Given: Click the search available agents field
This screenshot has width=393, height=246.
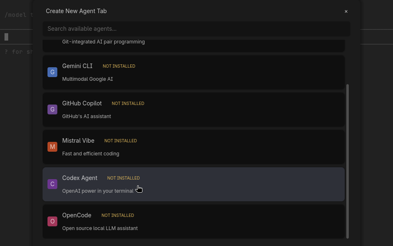Looking at the screenshot, I should 196,29.
